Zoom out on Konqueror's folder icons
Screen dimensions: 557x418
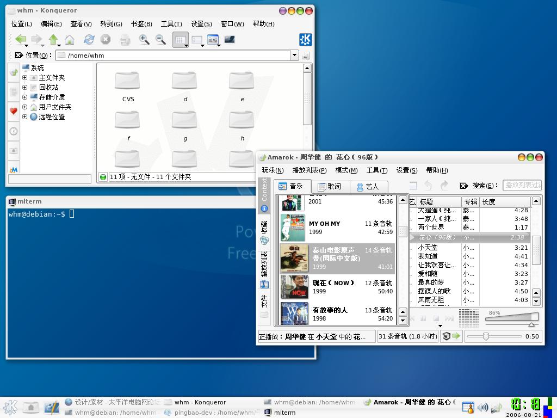point(160,39)
